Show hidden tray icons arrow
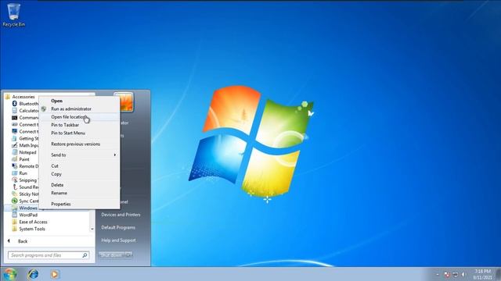The image size is (501, 281). point(438,274)
